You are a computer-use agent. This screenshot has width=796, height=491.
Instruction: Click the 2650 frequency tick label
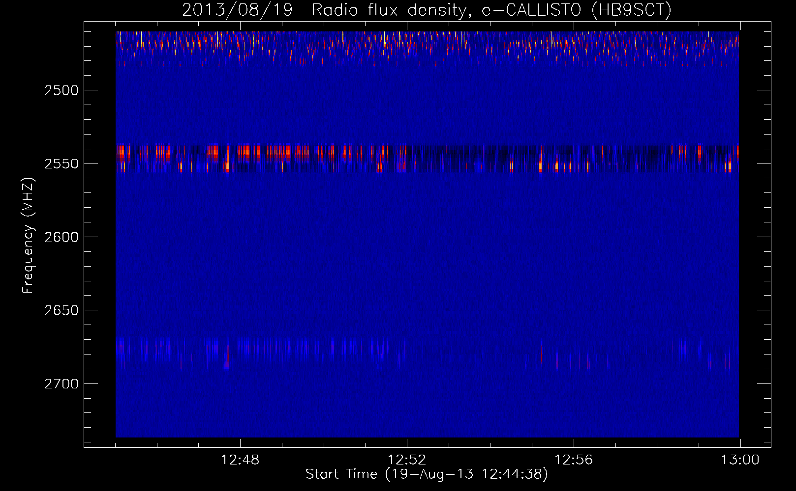pos(61,310)
